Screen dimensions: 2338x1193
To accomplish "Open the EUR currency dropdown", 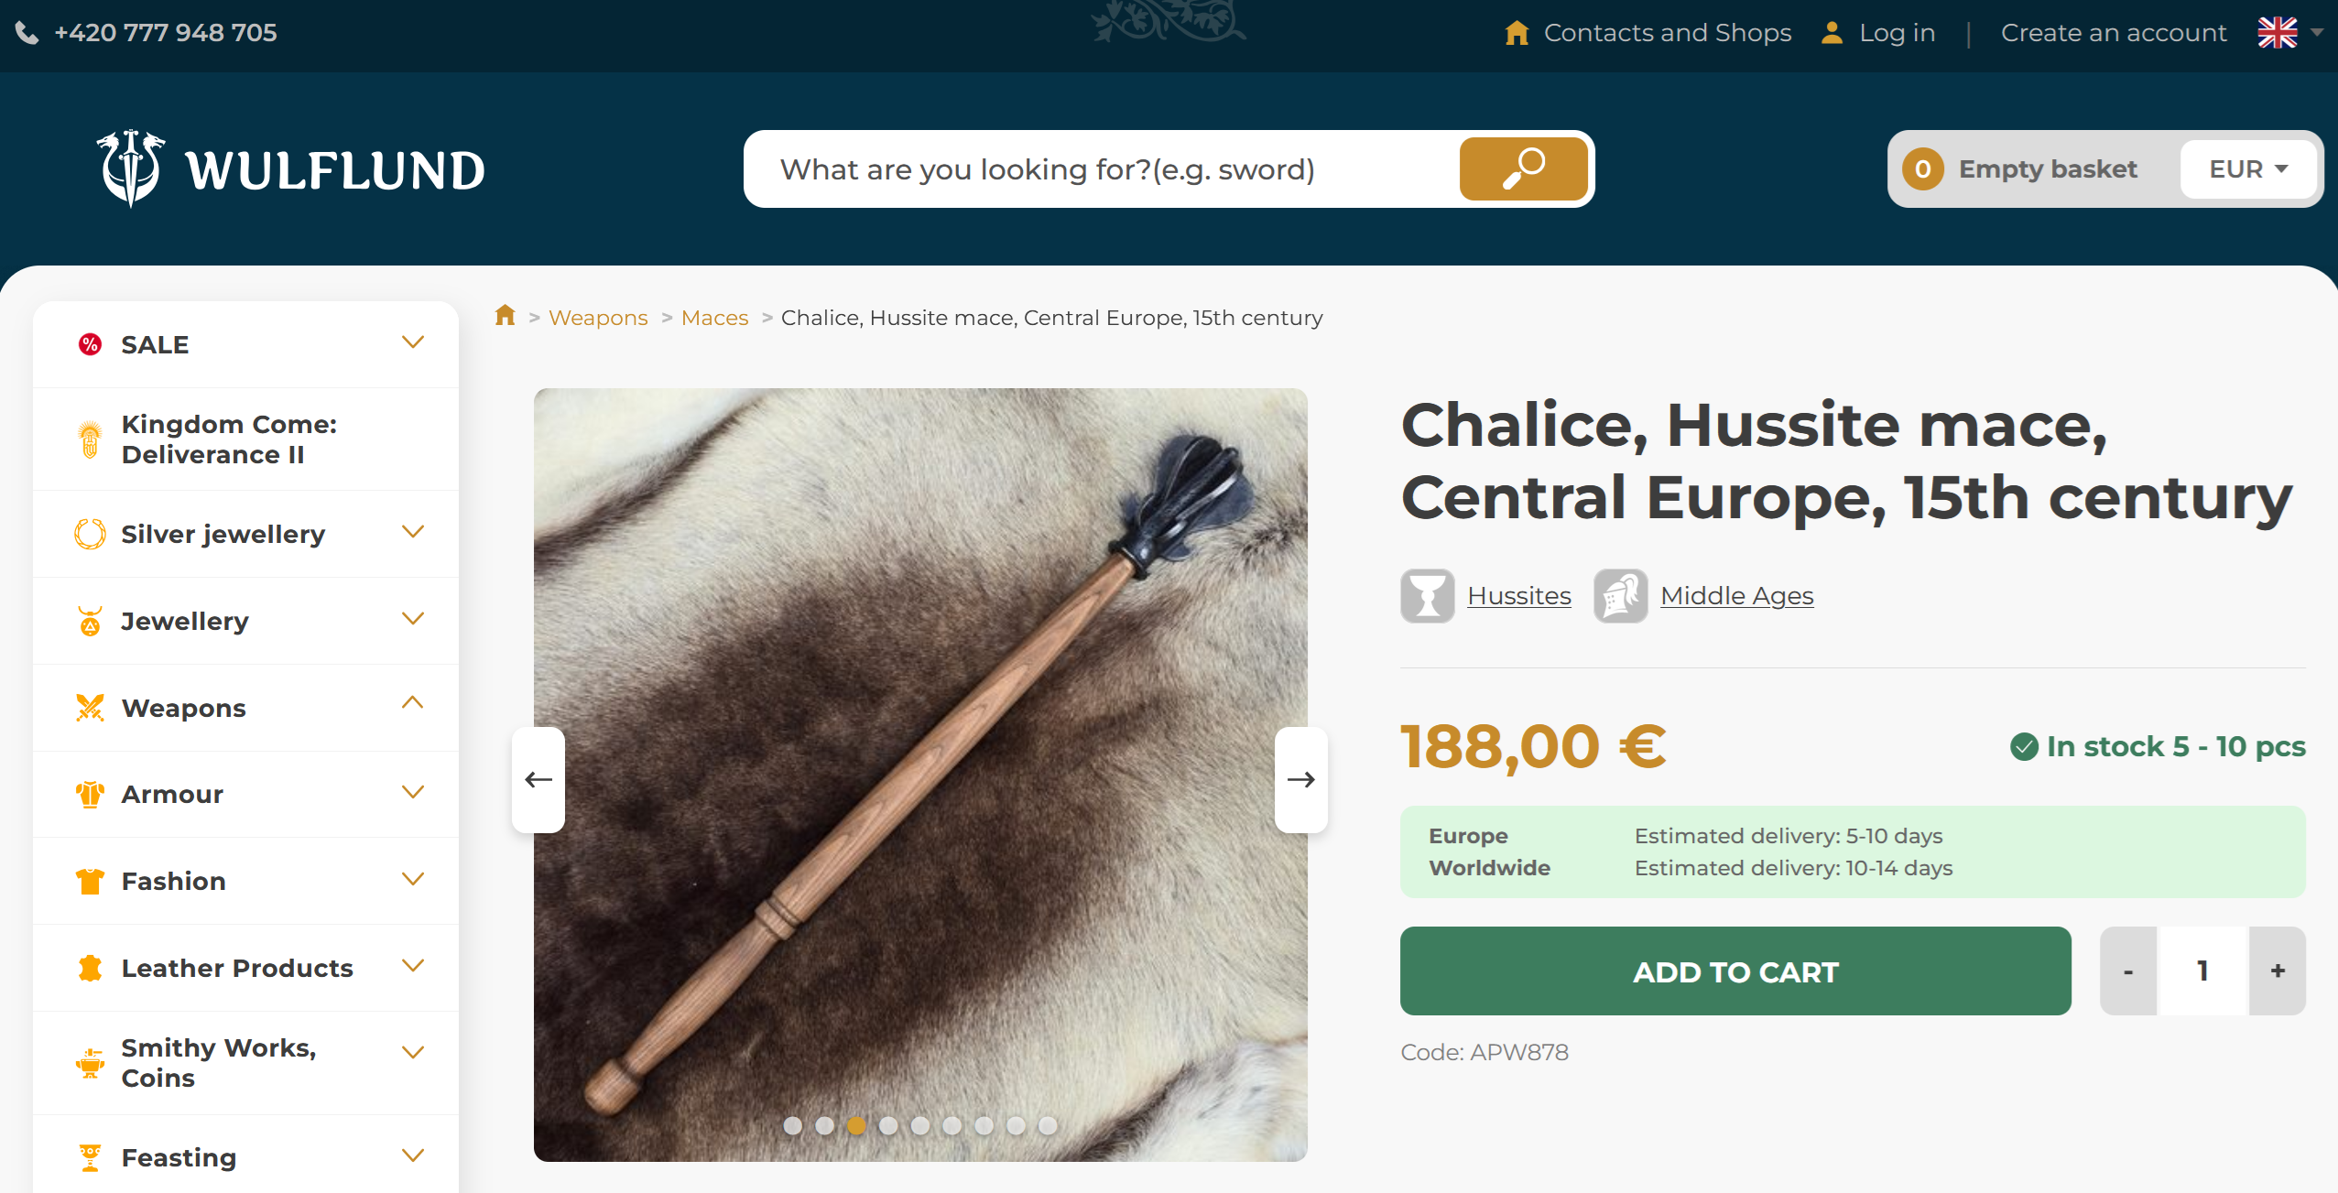I will 2248,169.
